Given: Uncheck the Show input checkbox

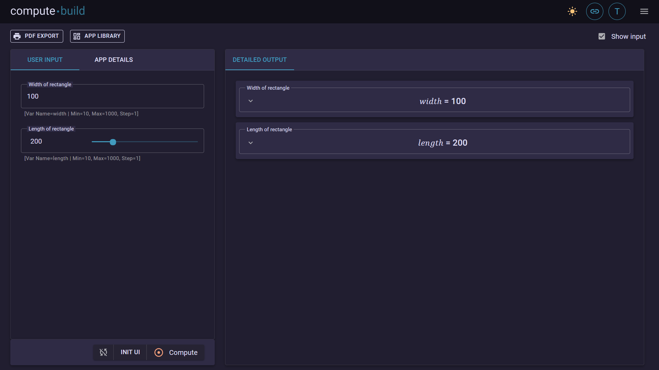Looking at the screenshot, I should click(602, 36).
